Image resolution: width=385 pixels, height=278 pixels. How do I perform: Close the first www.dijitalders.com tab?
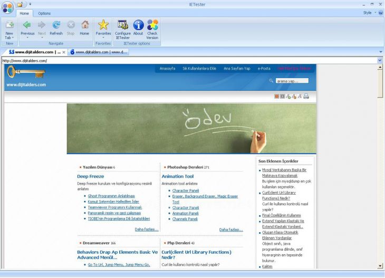64,52
